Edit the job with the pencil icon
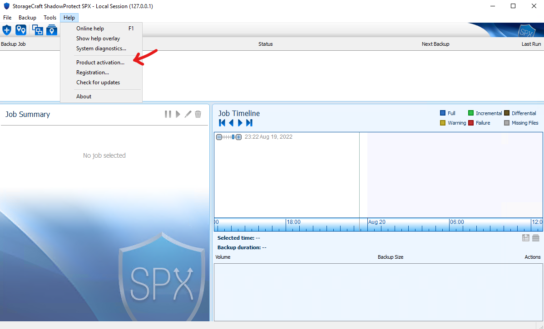Viewport: 544px width, 329px height. pyautogui.click(x=188, y=114)
